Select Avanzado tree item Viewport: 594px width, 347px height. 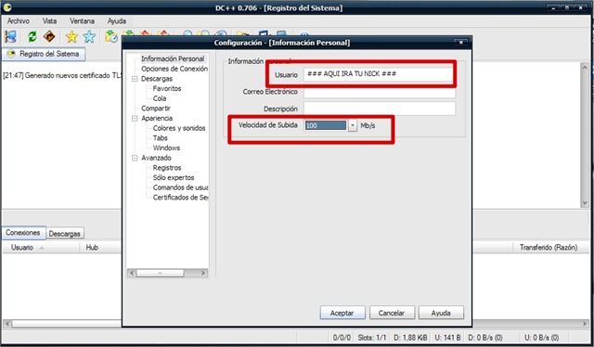(156, 158)
